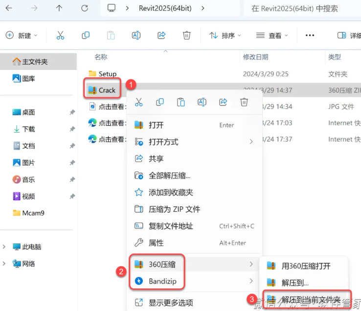361x311 pixels.
Task: Open 图库 in the sidebar
Action: (x=23, y=79)
